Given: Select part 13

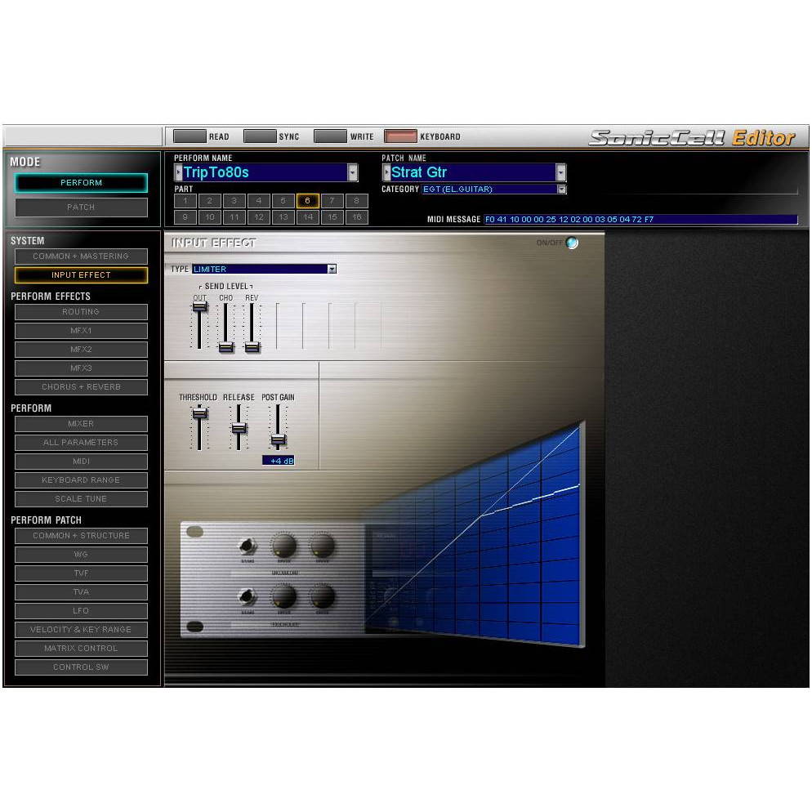Looking at the screenshot, I should pyautogui.click(x=283, y=217).
